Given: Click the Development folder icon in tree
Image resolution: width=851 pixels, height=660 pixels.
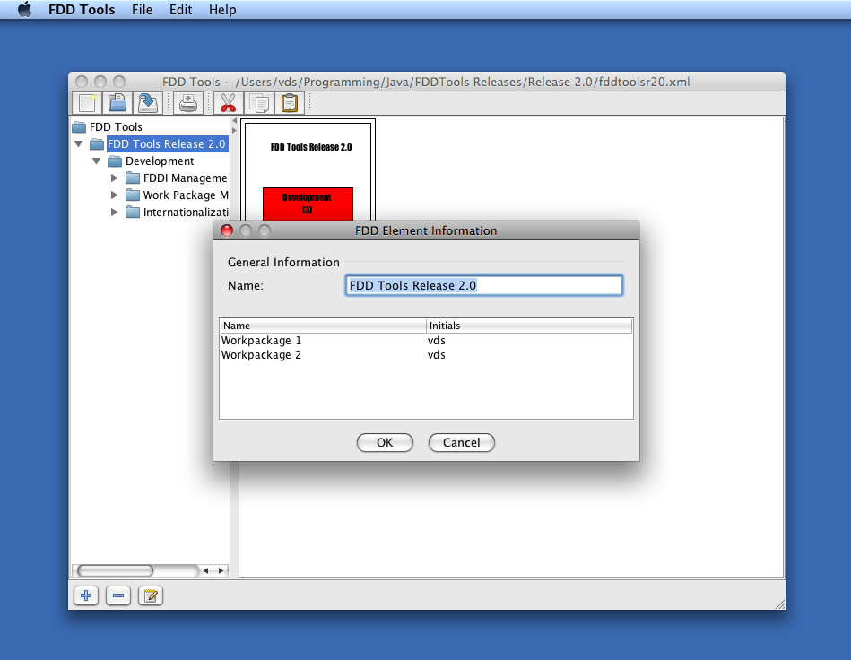Looking at the screenshot, I should (115, 161).
